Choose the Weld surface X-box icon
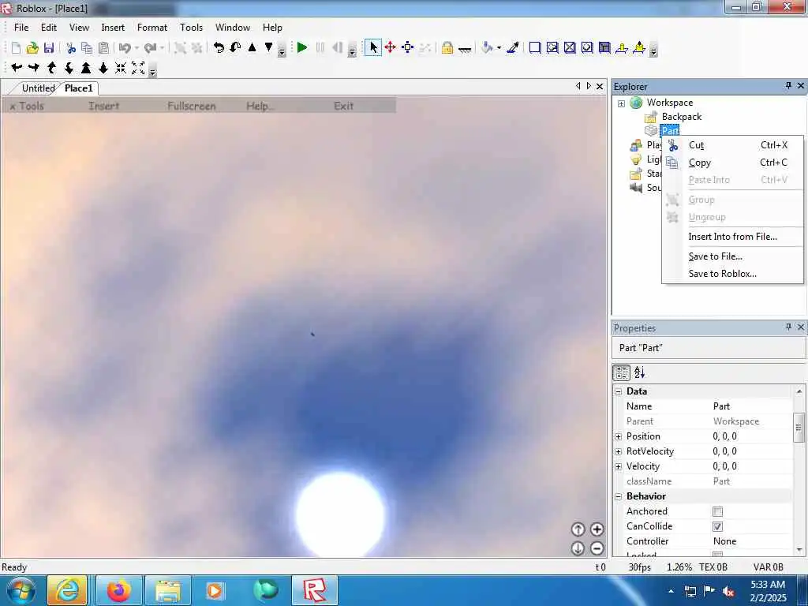 coord(570,48)
